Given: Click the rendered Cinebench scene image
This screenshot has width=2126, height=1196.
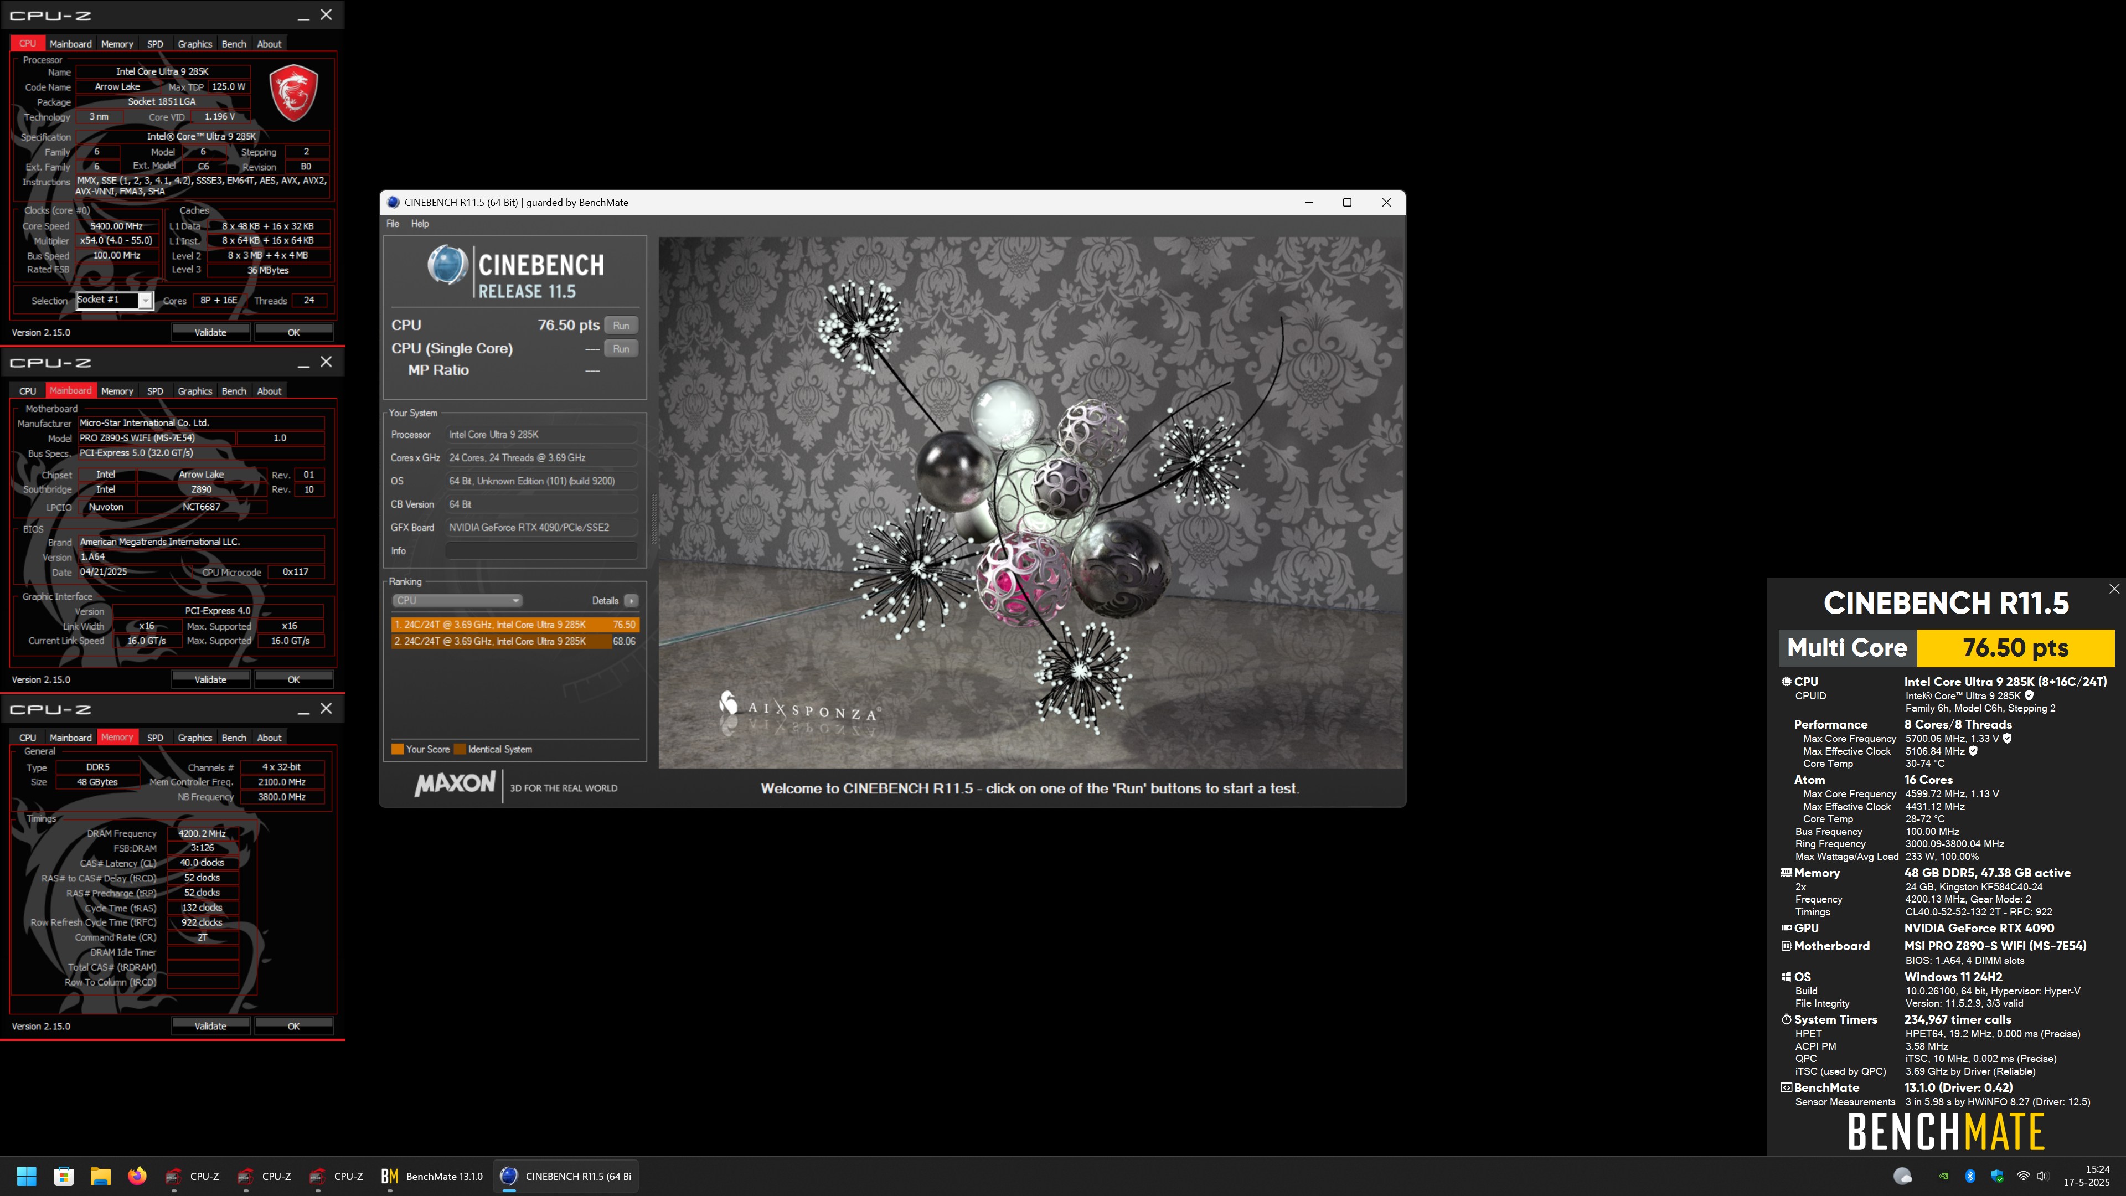Looking at the screenshot, I should (x=1031, y=503).
